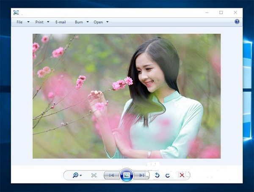Viewport: 254px width, 192px height.
Task: Open the Burn menu
Action: pyautogui.click(x=79, y=22)
